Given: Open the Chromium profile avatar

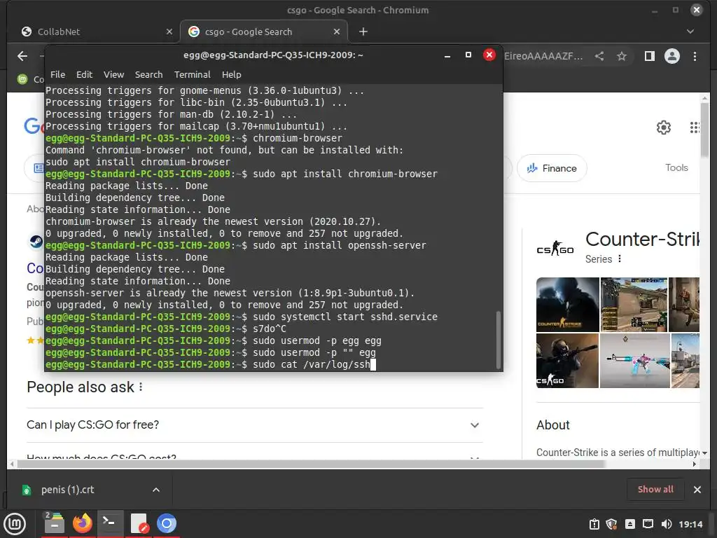Looking at the screenshot, I should [671, 56].
